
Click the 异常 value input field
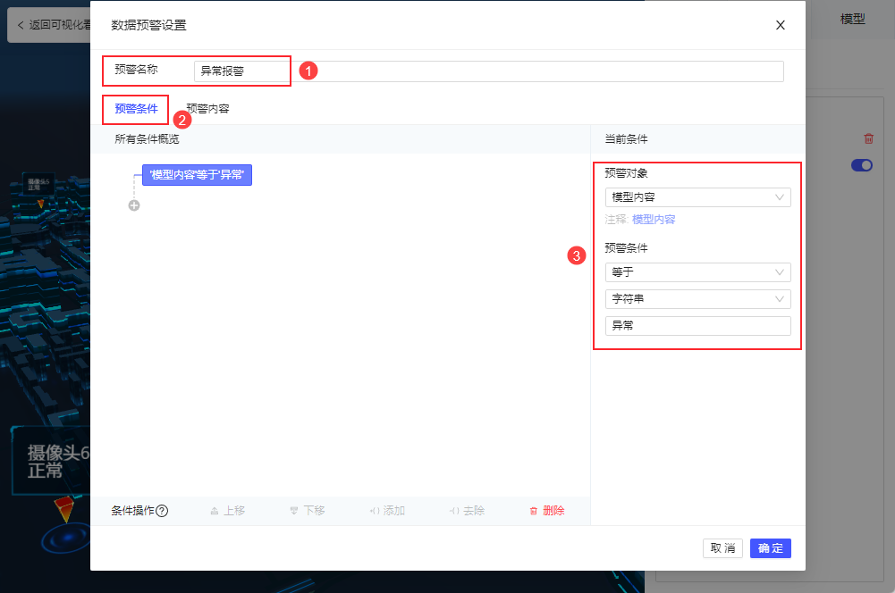click(697, 326)
